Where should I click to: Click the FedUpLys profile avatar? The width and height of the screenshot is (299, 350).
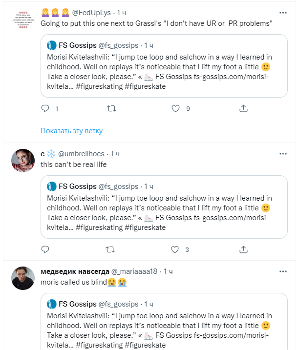pyautogui.click(x=23, y=20)
